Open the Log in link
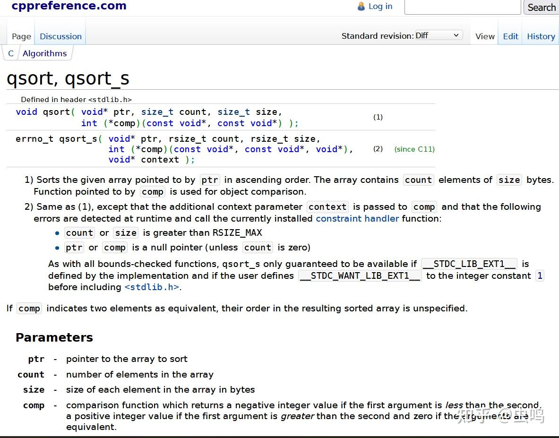This screenshot has width=559, height=438. pos(380,6)
